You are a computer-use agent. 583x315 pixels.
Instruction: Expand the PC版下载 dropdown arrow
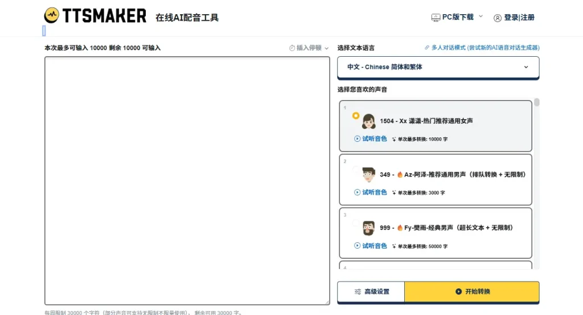coord(481,16)
